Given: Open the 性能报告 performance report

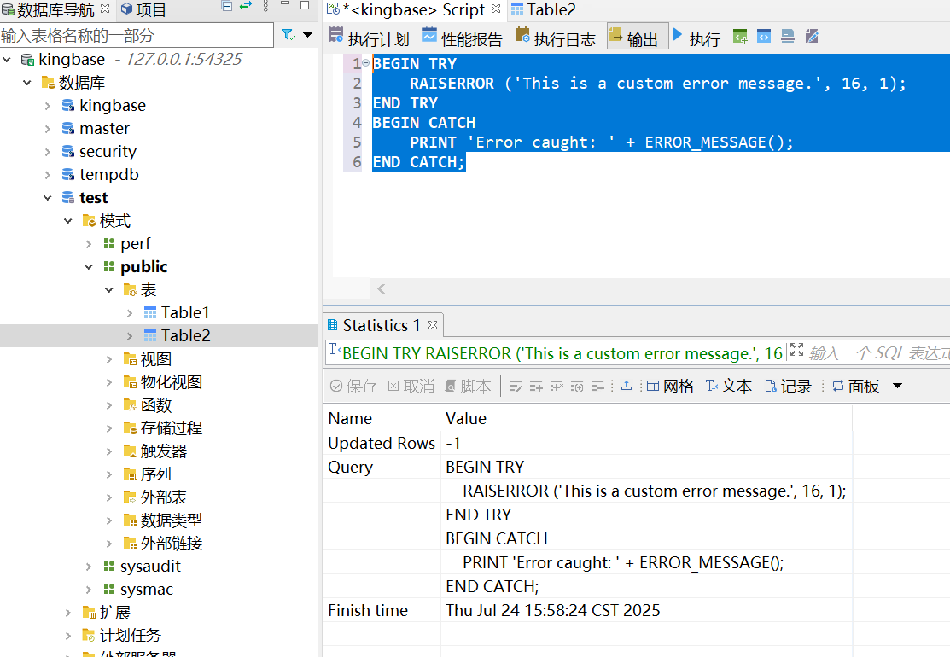Looking at the screenshot, I should (462, 38).
